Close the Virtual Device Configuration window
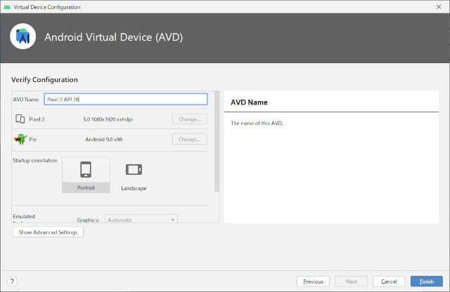450x292 pixels. [439, 6]
